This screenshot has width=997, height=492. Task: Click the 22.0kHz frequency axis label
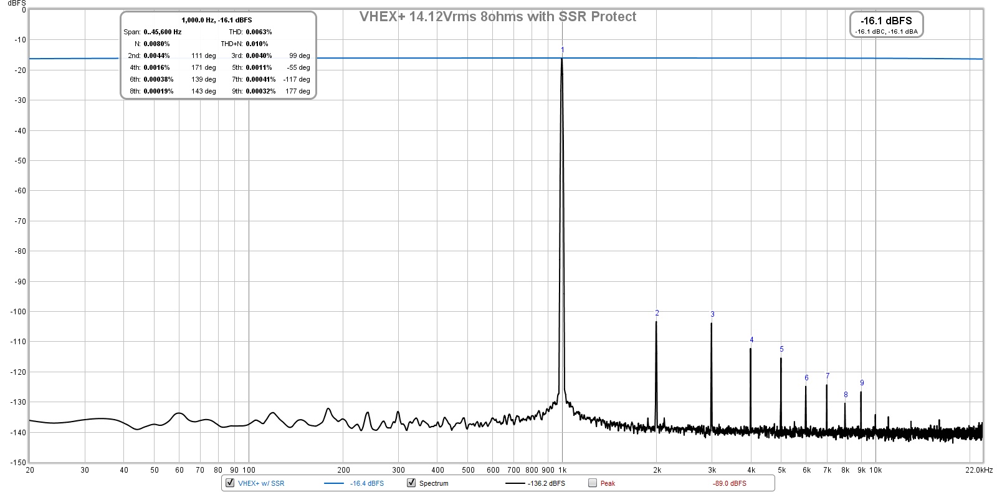(980, 470)
